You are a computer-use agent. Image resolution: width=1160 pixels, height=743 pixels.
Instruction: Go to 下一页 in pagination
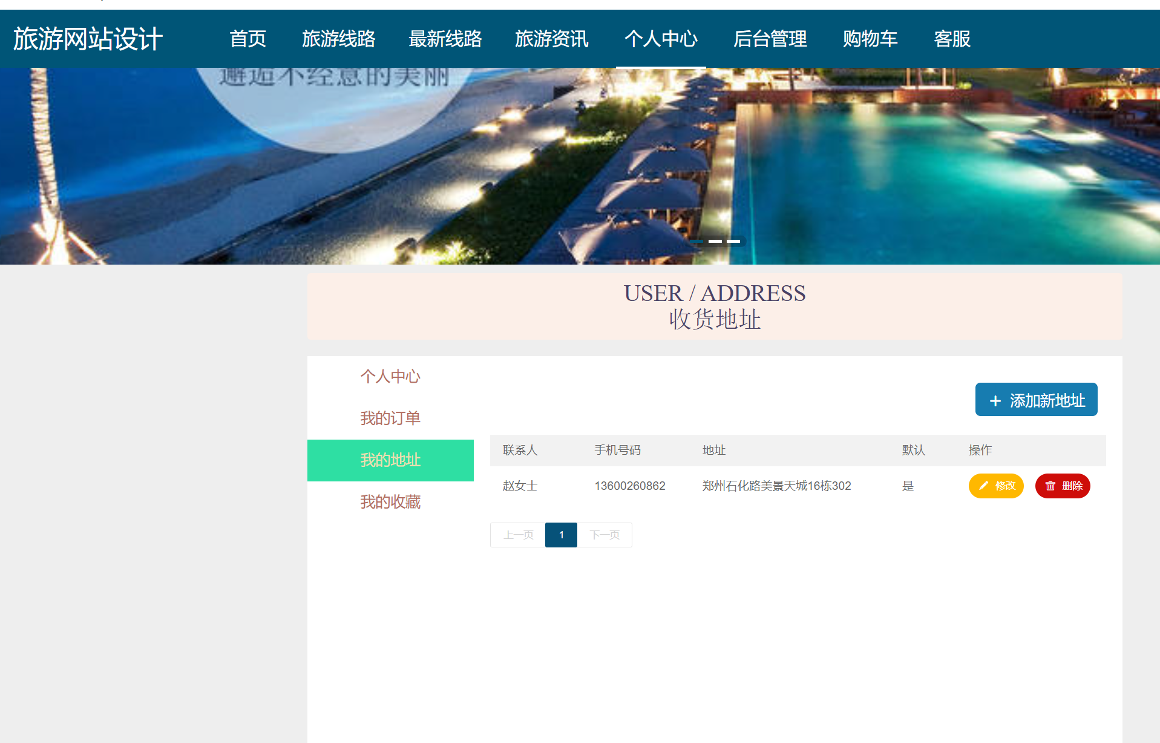tap(605, 535)
